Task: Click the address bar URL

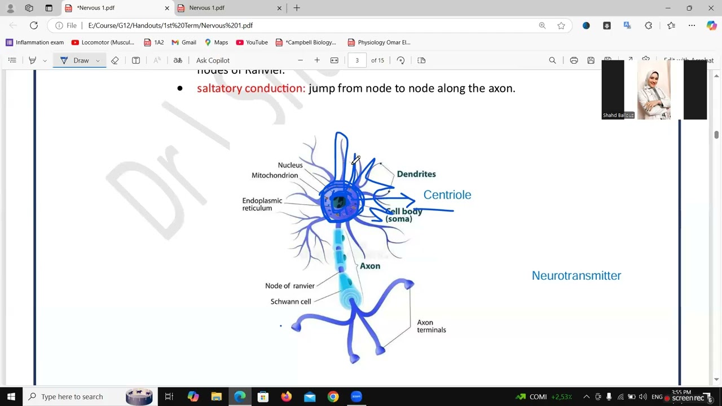Action: 170,25
